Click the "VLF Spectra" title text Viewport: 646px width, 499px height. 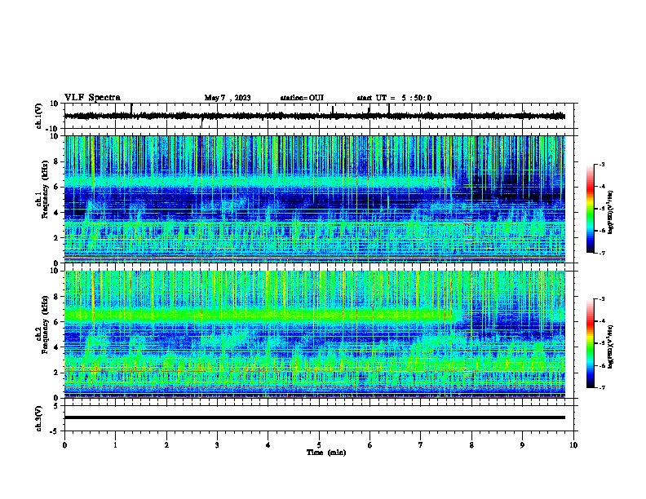92,97
